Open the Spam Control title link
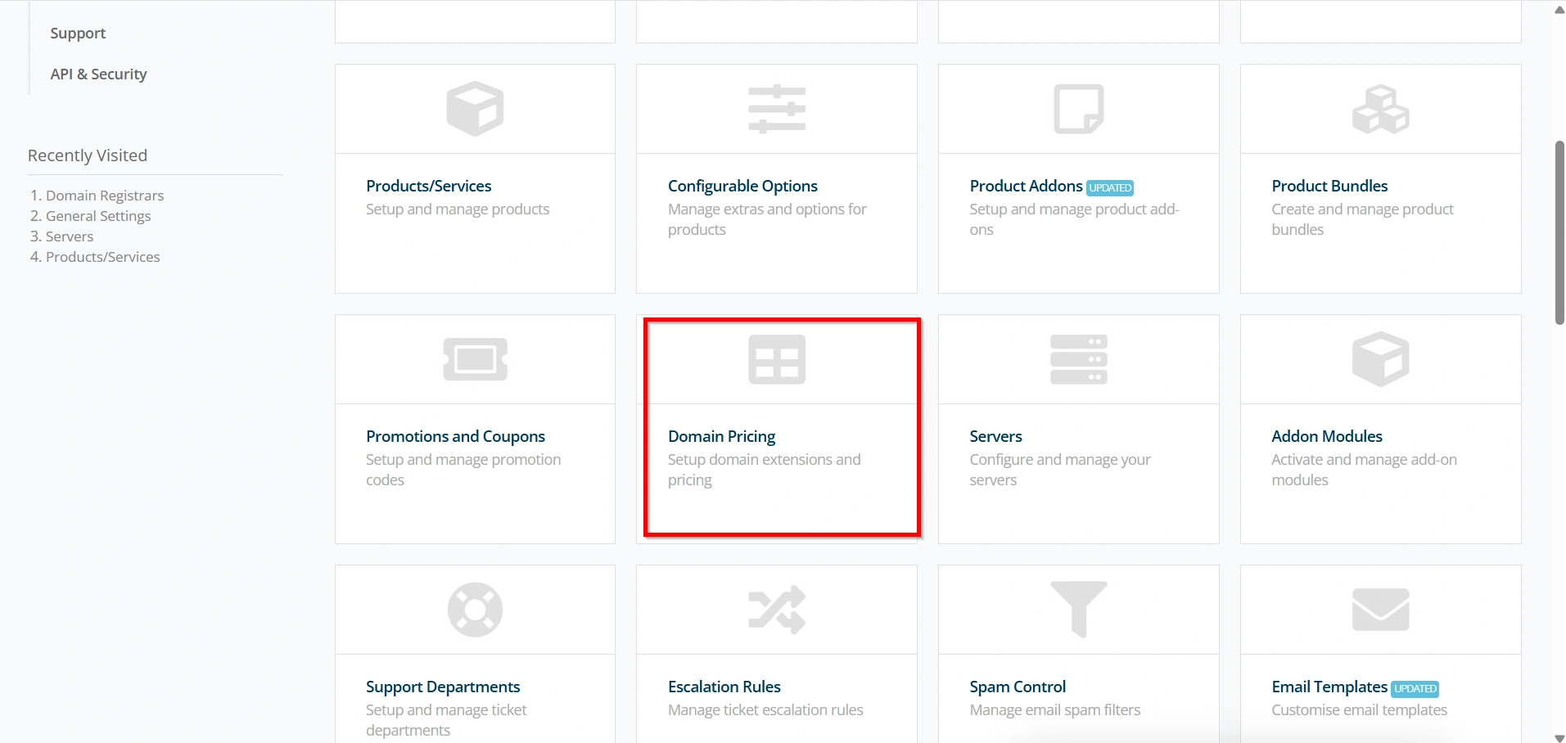This screenshot has width=1566, height=743. [x=1018, y=687]
